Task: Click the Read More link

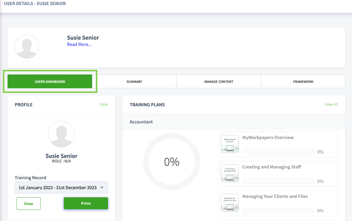Action: pyautogui.click(x=79, y=44)
